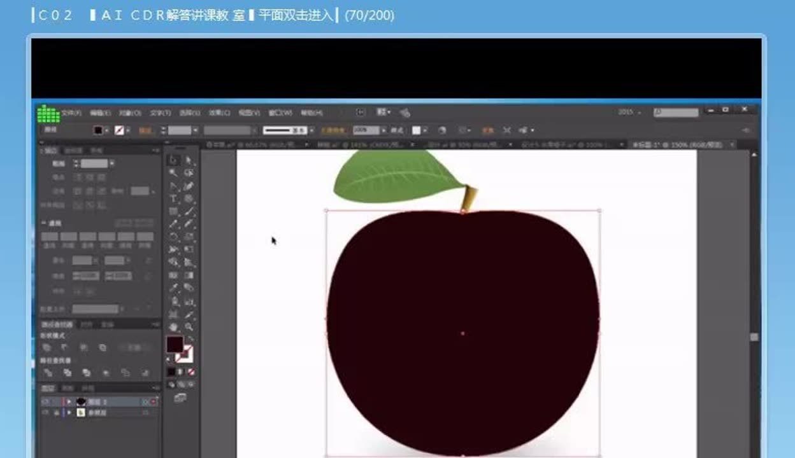795x458 pixels.
Task: Click the Expand button in the Pathfinder panel
Action: pyautogui.click(x=134, y=348)
